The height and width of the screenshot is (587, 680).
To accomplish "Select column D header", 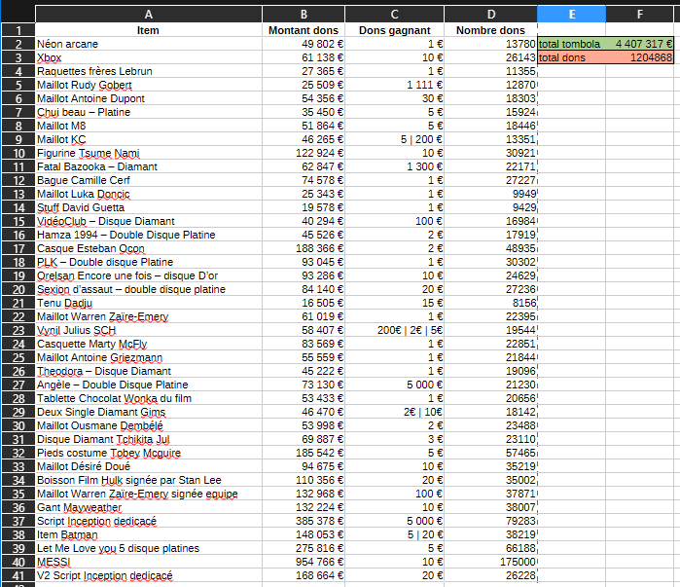I will click(x=491, y=15).
